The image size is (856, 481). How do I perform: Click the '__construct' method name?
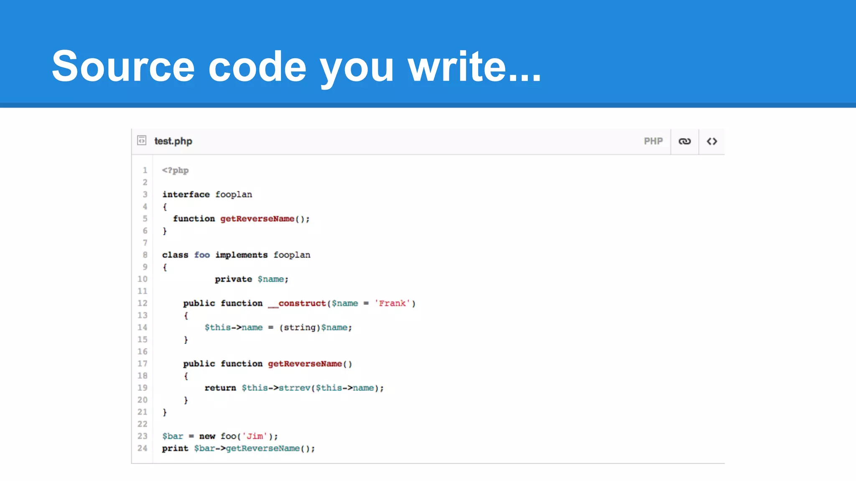pos(297,304)
